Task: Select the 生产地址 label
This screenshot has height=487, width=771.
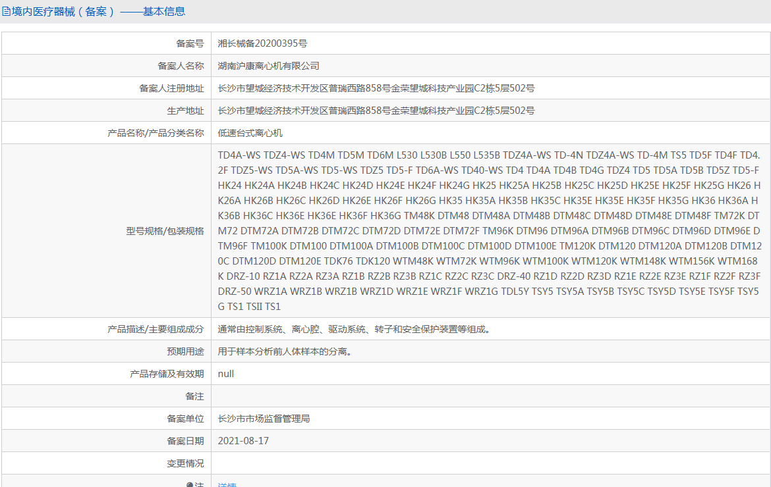Action: (x=185, y=111)
